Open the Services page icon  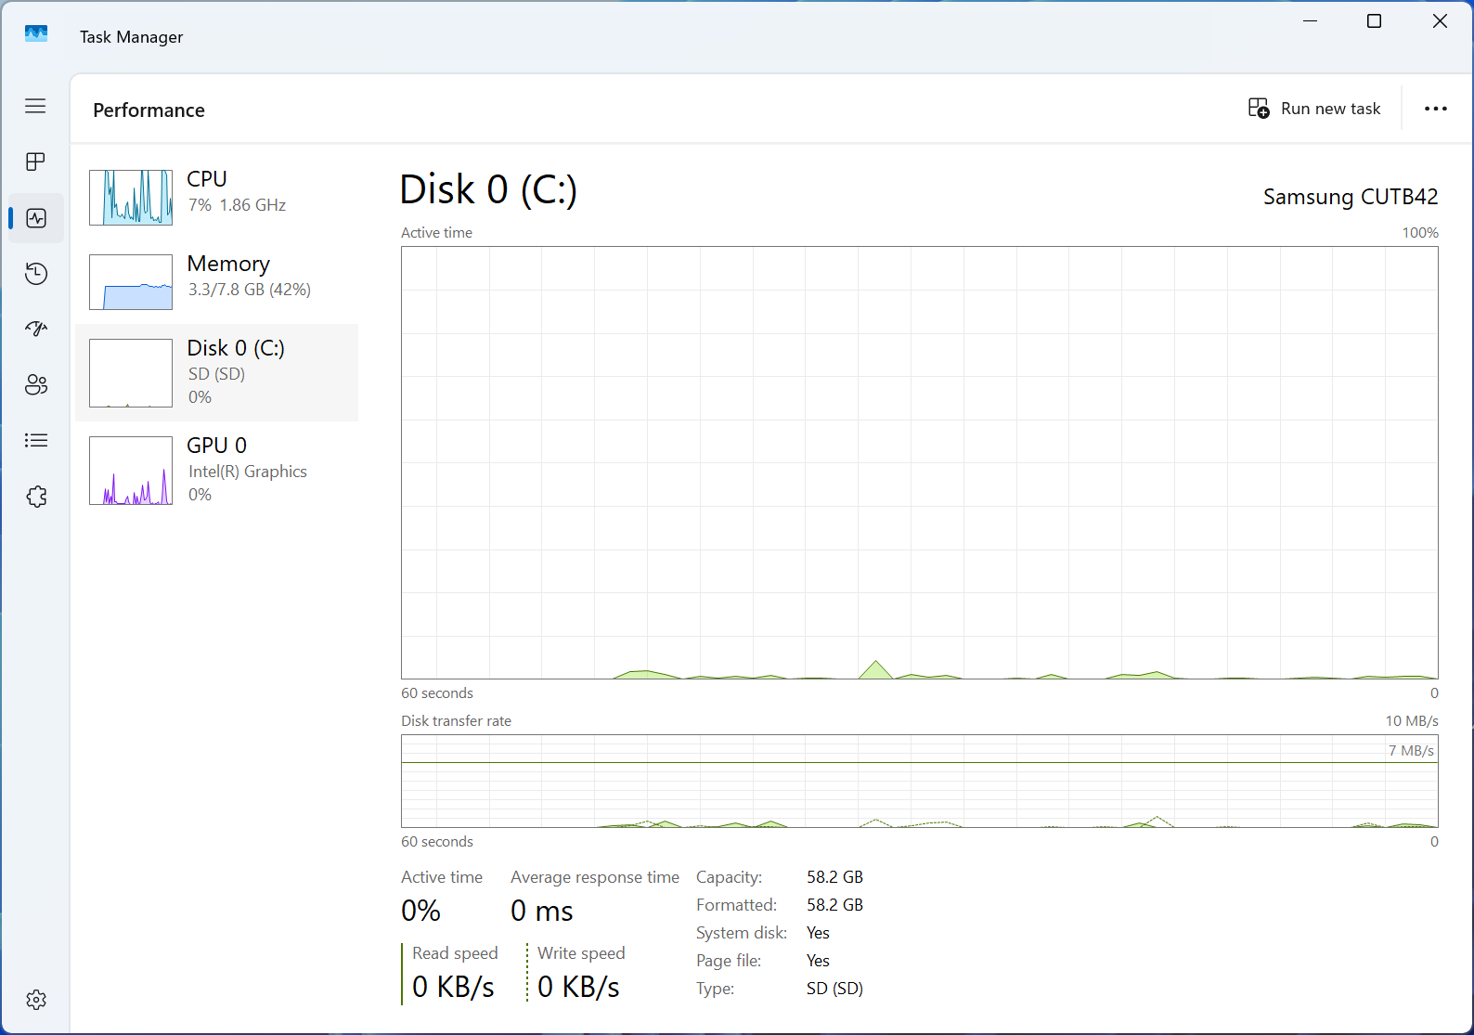pos(36,497)
